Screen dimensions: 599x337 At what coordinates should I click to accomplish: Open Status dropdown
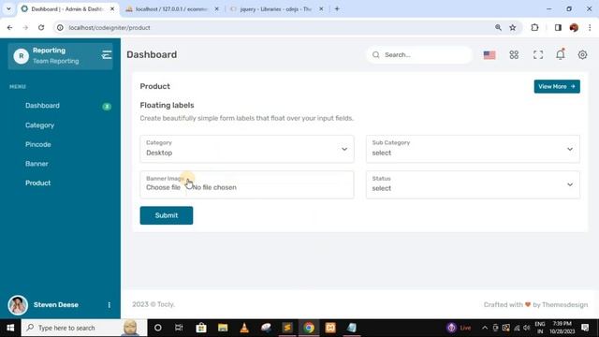(473, 185)
